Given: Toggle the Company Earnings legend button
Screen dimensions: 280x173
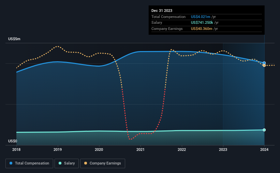Looking at the screenshot, I should [103, 163].
